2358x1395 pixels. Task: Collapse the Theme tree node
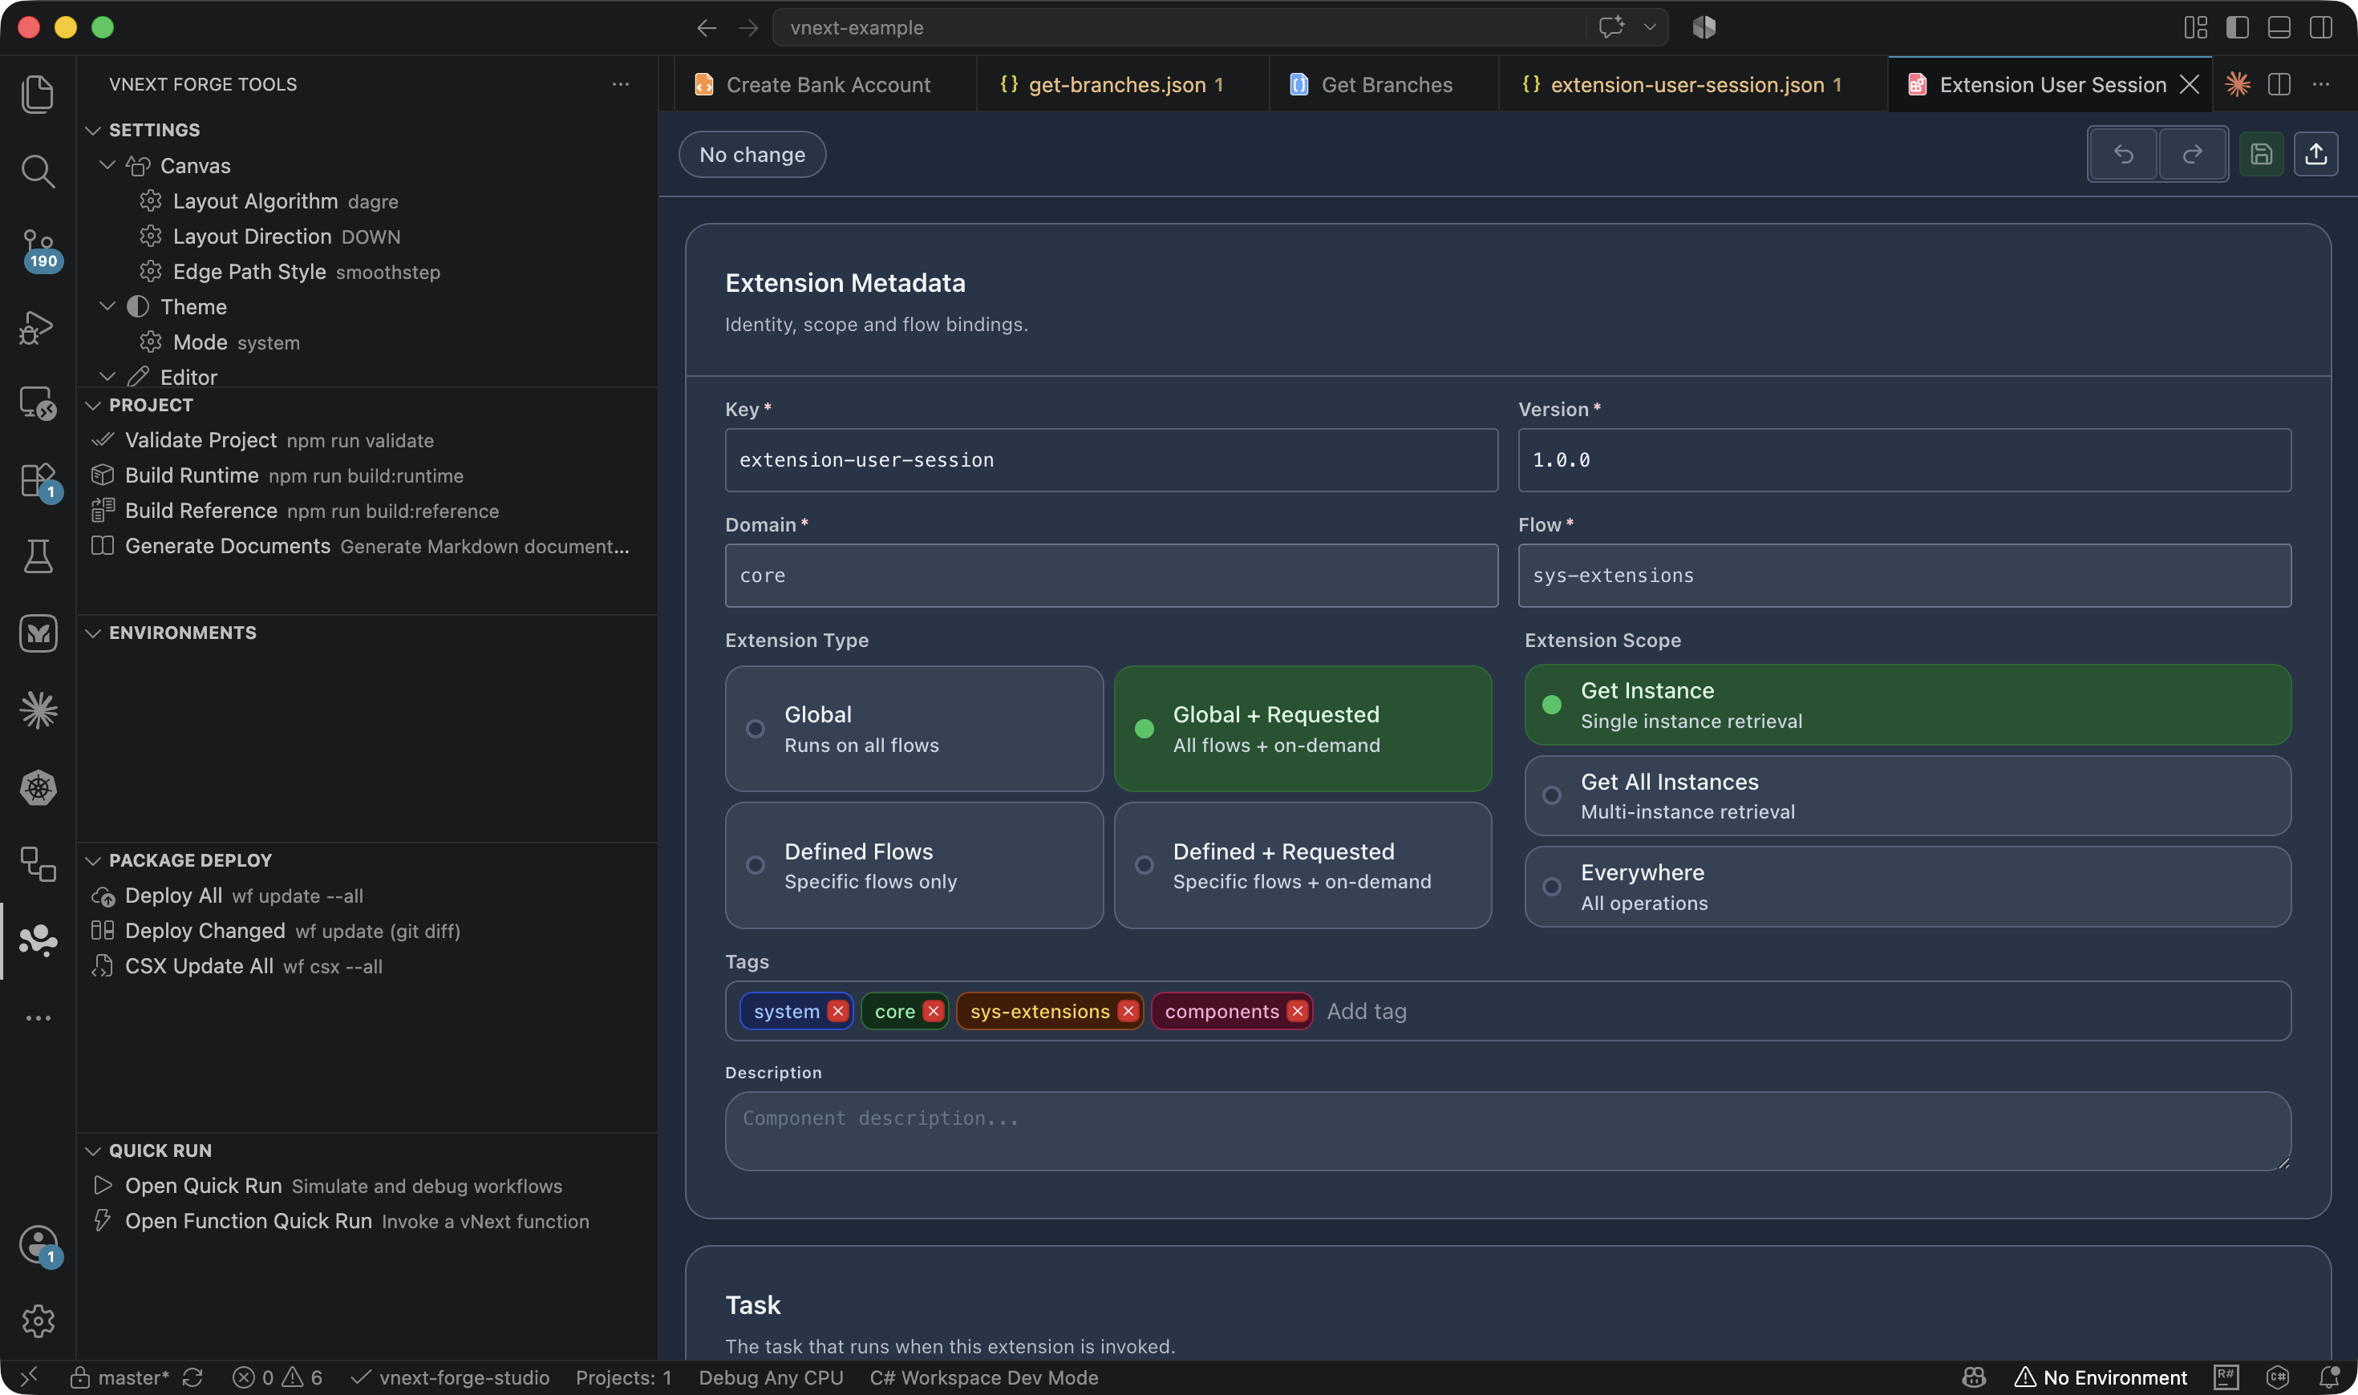(107, 306)
